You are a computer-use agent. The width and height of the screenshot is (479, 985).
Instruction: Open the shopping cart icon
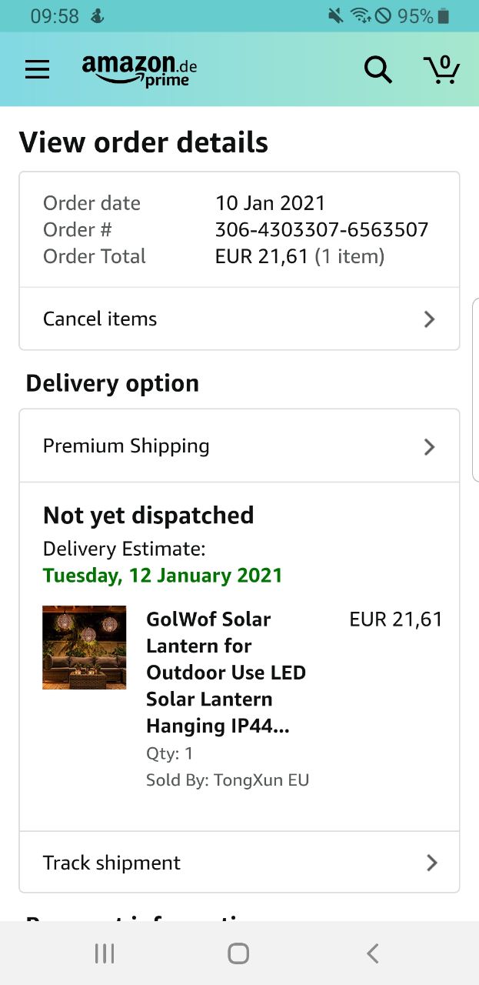click(441, 70)
